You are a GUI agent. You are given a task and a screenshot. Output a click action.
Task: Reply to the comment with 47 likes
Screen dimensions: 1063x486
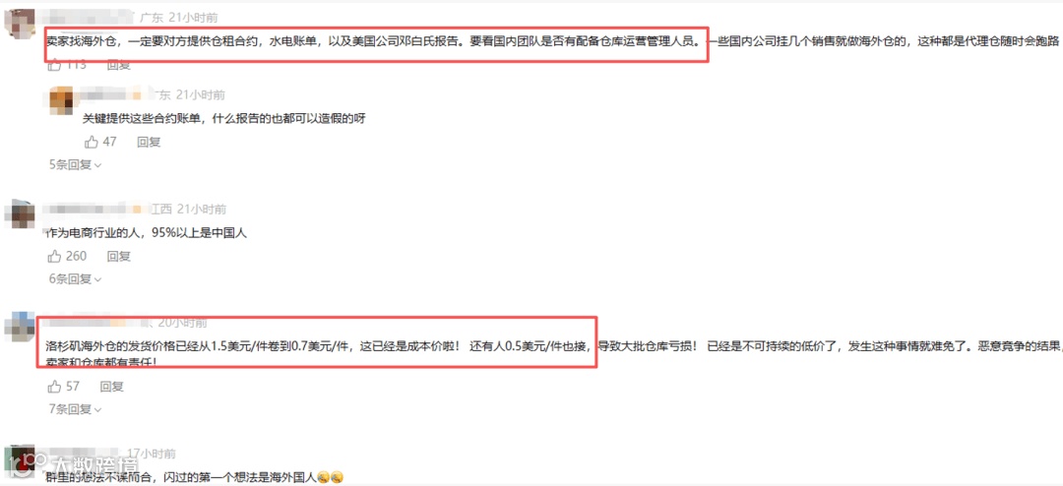(x=150, y=143)
